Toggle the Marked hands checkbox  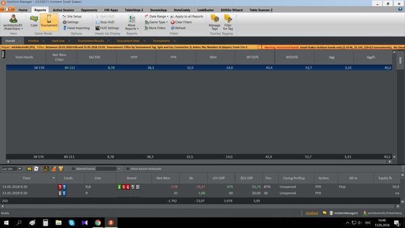click(73, 168)
